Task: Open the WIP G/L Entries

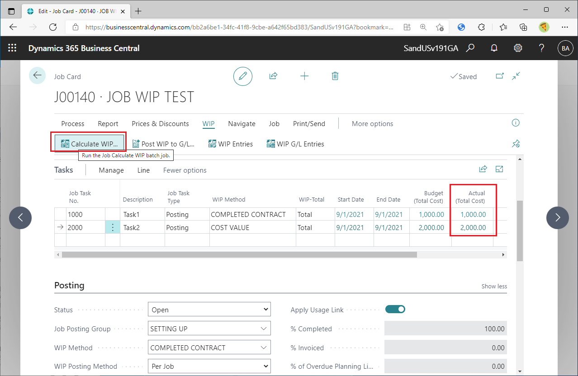Action: (x=295, y=144)
